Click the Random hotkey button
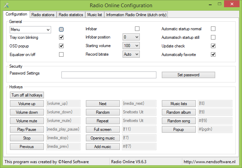The image size is (242, 168). pos(103,112)
